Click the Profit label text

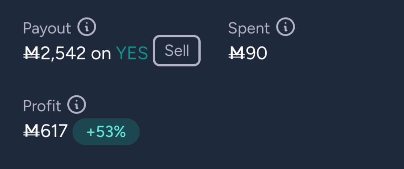(x=42, y=106)
